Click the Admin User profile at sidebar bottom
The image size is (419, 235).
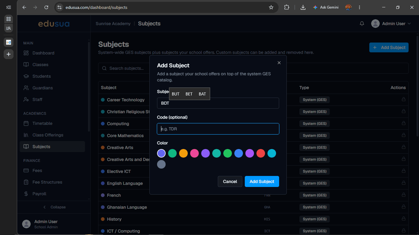point(54,224)
